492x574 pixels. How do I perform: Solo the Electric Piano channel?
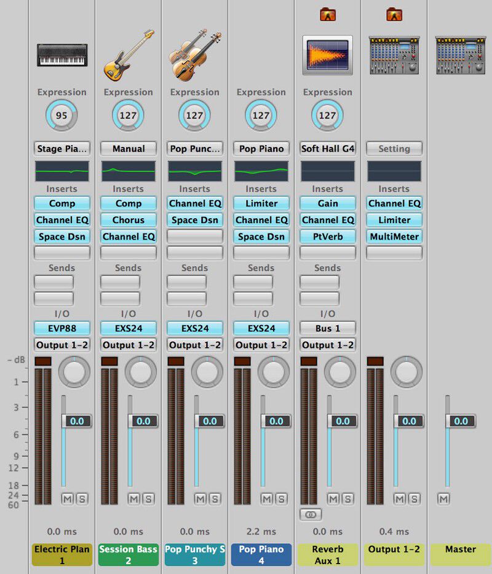82,499
